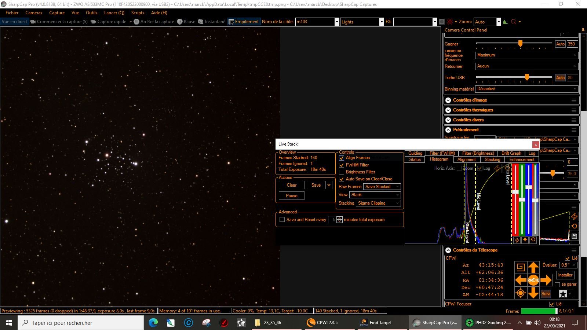Toggle the CPWI Lié checkbox

pos(568,258)
